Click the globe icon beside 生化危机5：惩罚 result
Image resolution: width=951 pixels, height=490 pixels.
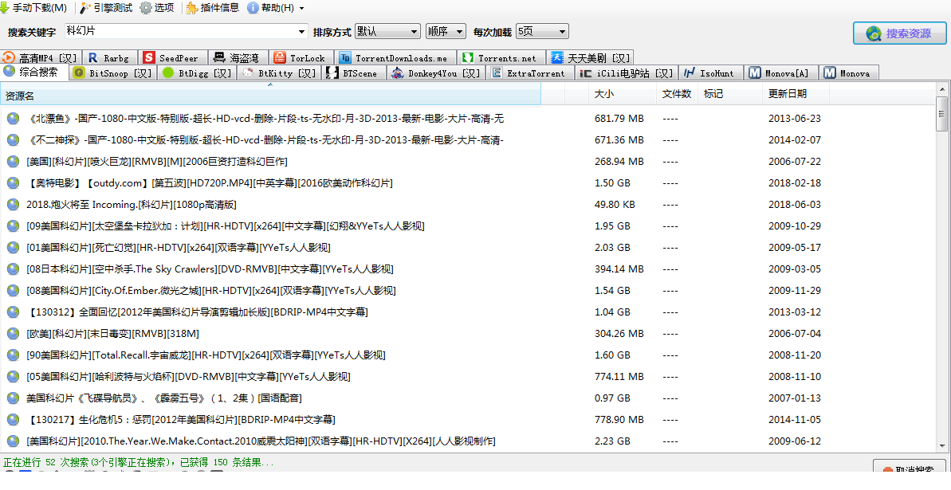pyautogui.click(x=13, y=420)
